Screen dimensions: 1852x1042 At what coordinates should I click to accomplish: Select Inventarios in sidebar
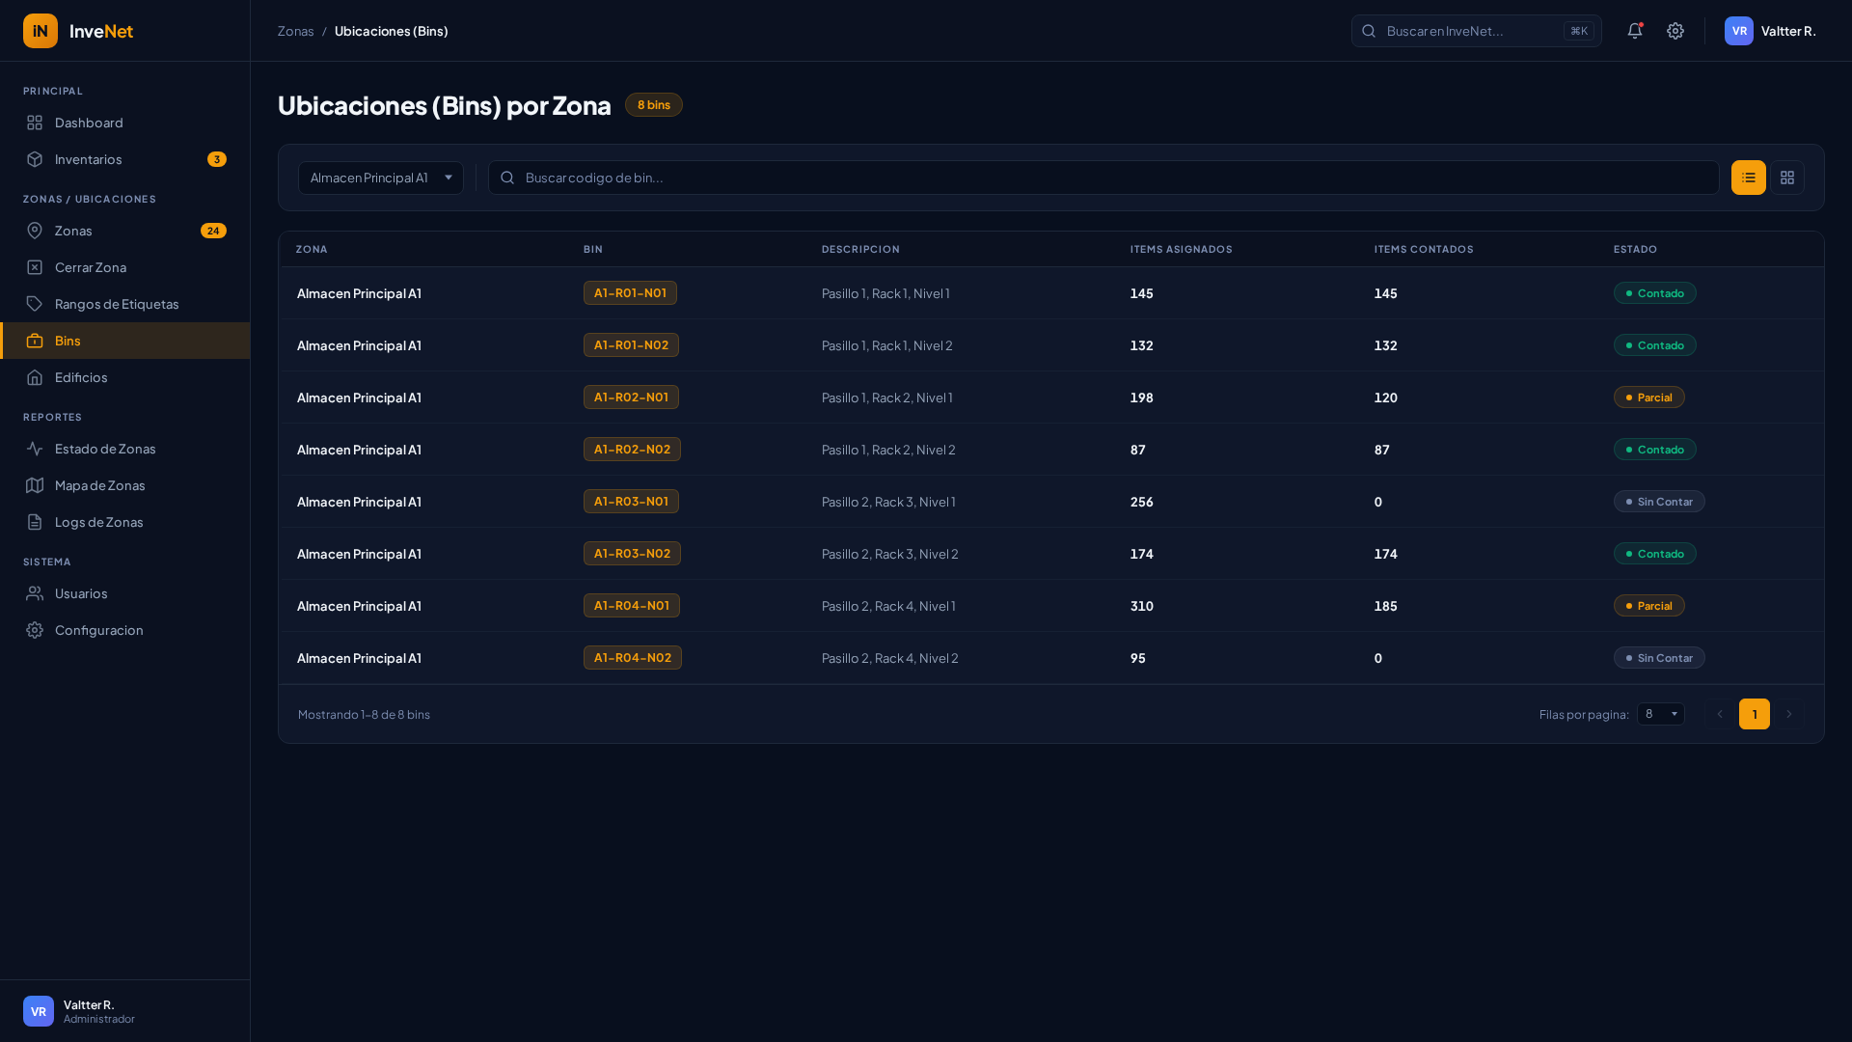pos(88,159)
